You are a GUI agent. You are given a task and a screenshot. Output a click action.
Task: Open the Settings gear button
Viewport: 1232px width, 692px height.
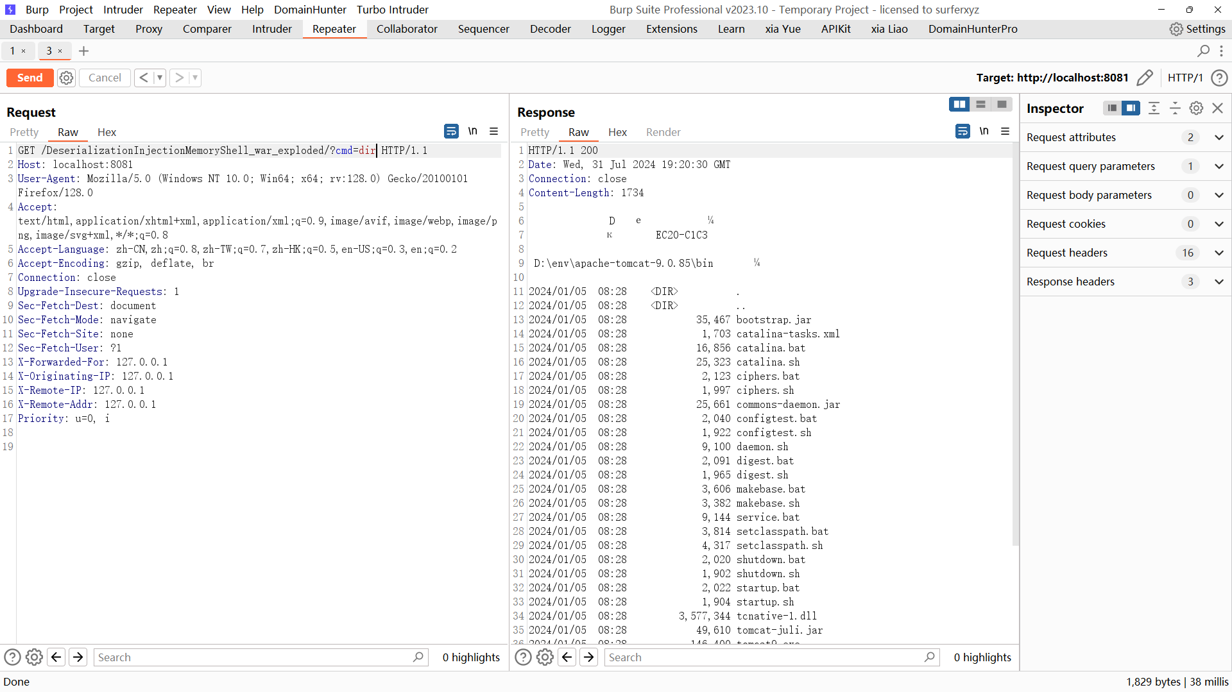click(x=1197, y=29)
